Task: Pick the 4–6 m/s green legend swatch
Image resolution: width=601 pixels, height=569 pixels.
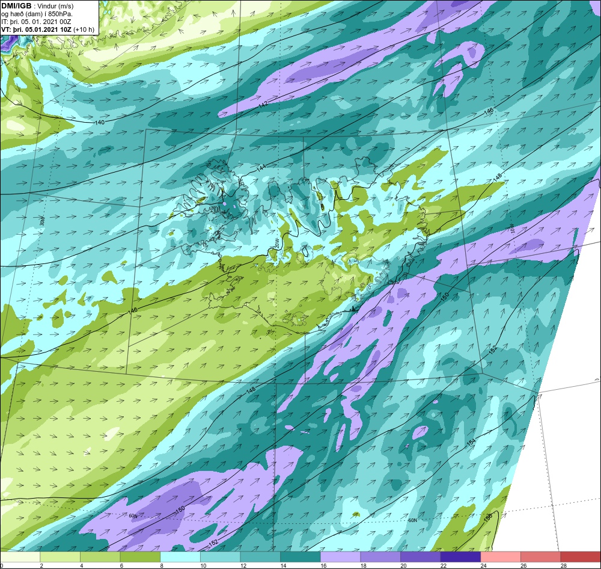Action: [100, 557]
